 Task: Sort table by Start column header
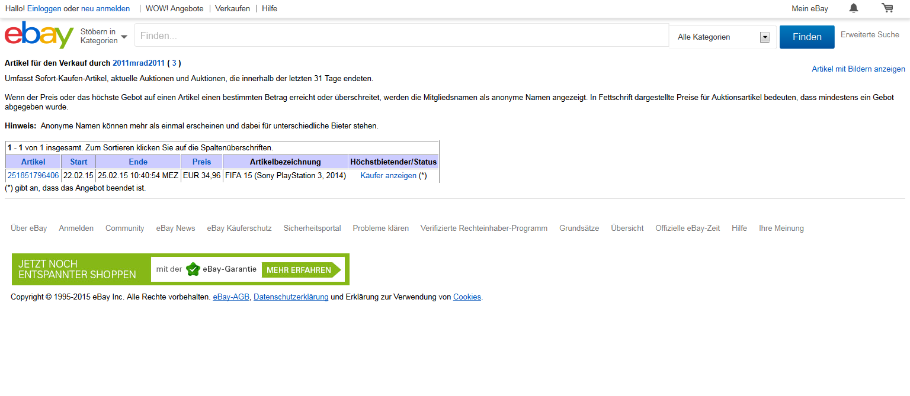(x=78, y=162)
